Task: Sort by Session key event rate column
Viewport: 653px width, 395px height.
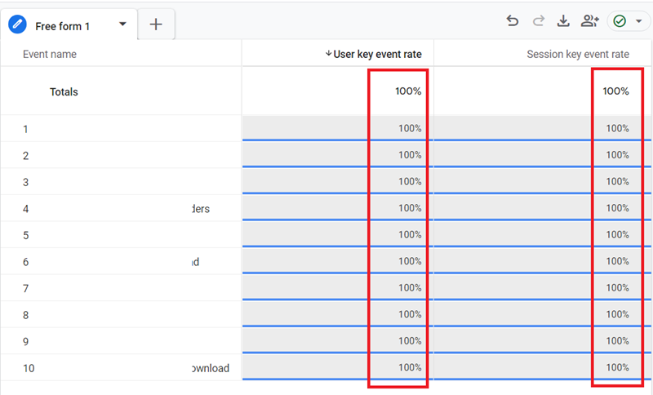Action: [578, 55]
